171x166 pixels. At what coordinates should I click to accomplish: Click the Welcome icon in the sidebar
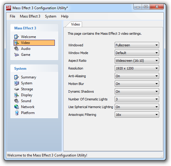point(17,37)
